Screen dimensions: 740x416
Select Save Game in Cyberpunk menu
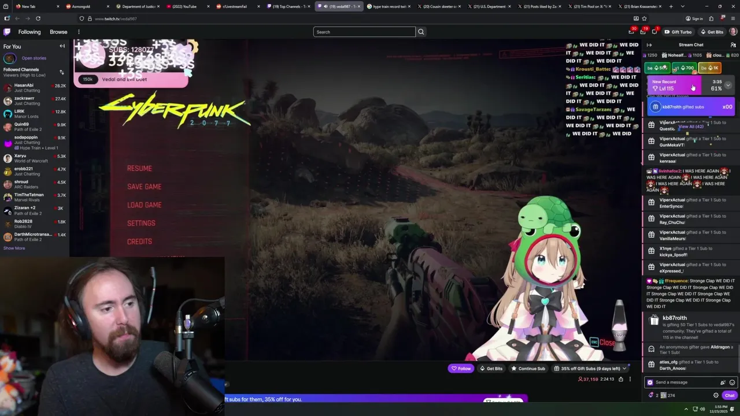tap(144, 187)
